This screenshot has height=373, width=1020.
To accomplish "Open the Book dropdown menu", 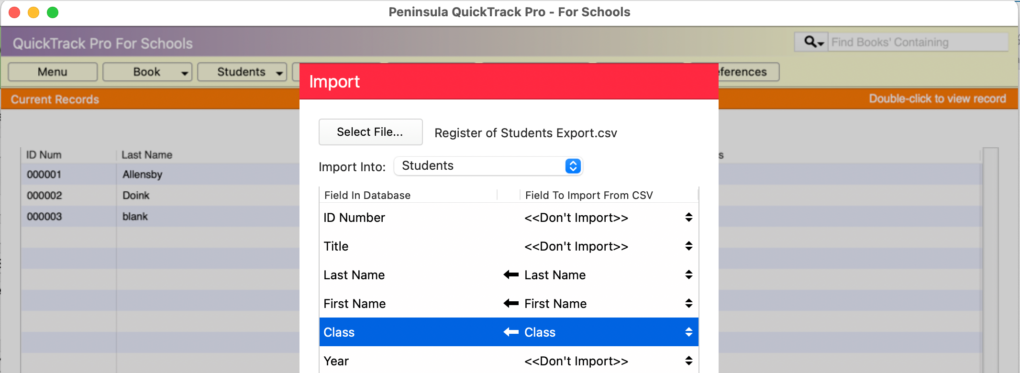I will [x=147, y=72].
